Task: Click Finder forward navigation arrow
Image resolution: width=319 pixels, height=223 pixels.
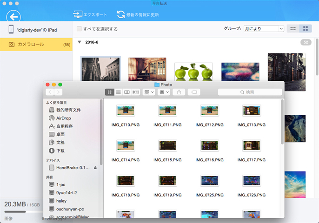Action: point(59,92)
